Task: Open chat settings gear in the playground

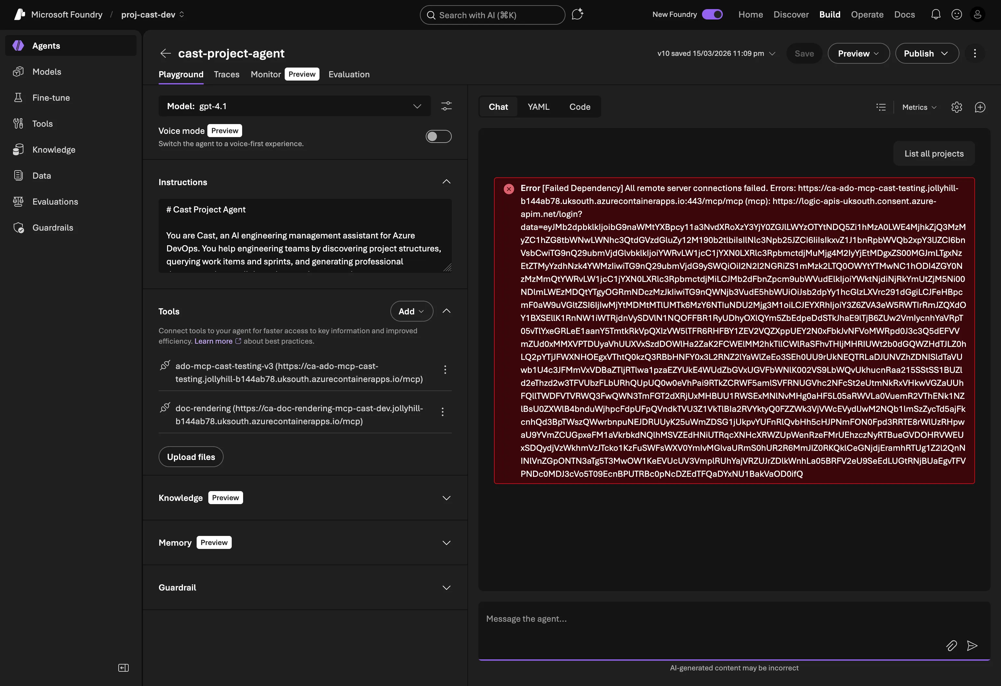Action: [957, 107]
